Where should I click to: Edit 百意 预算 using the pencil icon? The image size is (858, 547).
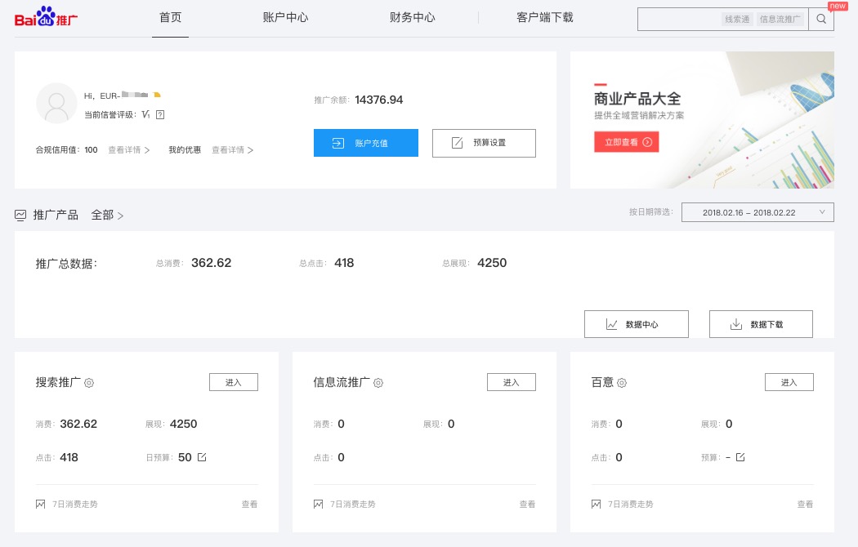[740, 457]
